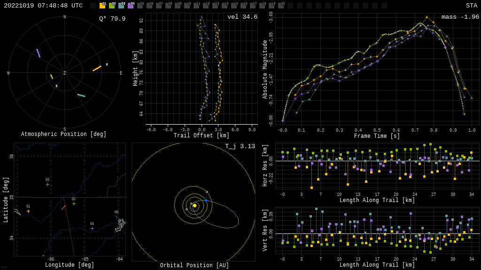Click station 04 purple cross on map
This screenshot has height=270, width=481.
(92, 228)
